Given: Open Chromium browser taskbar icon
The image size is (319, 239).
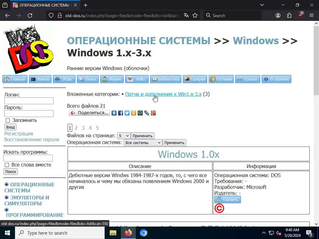Looking at the screenshot, I should (x=143, y=233).
